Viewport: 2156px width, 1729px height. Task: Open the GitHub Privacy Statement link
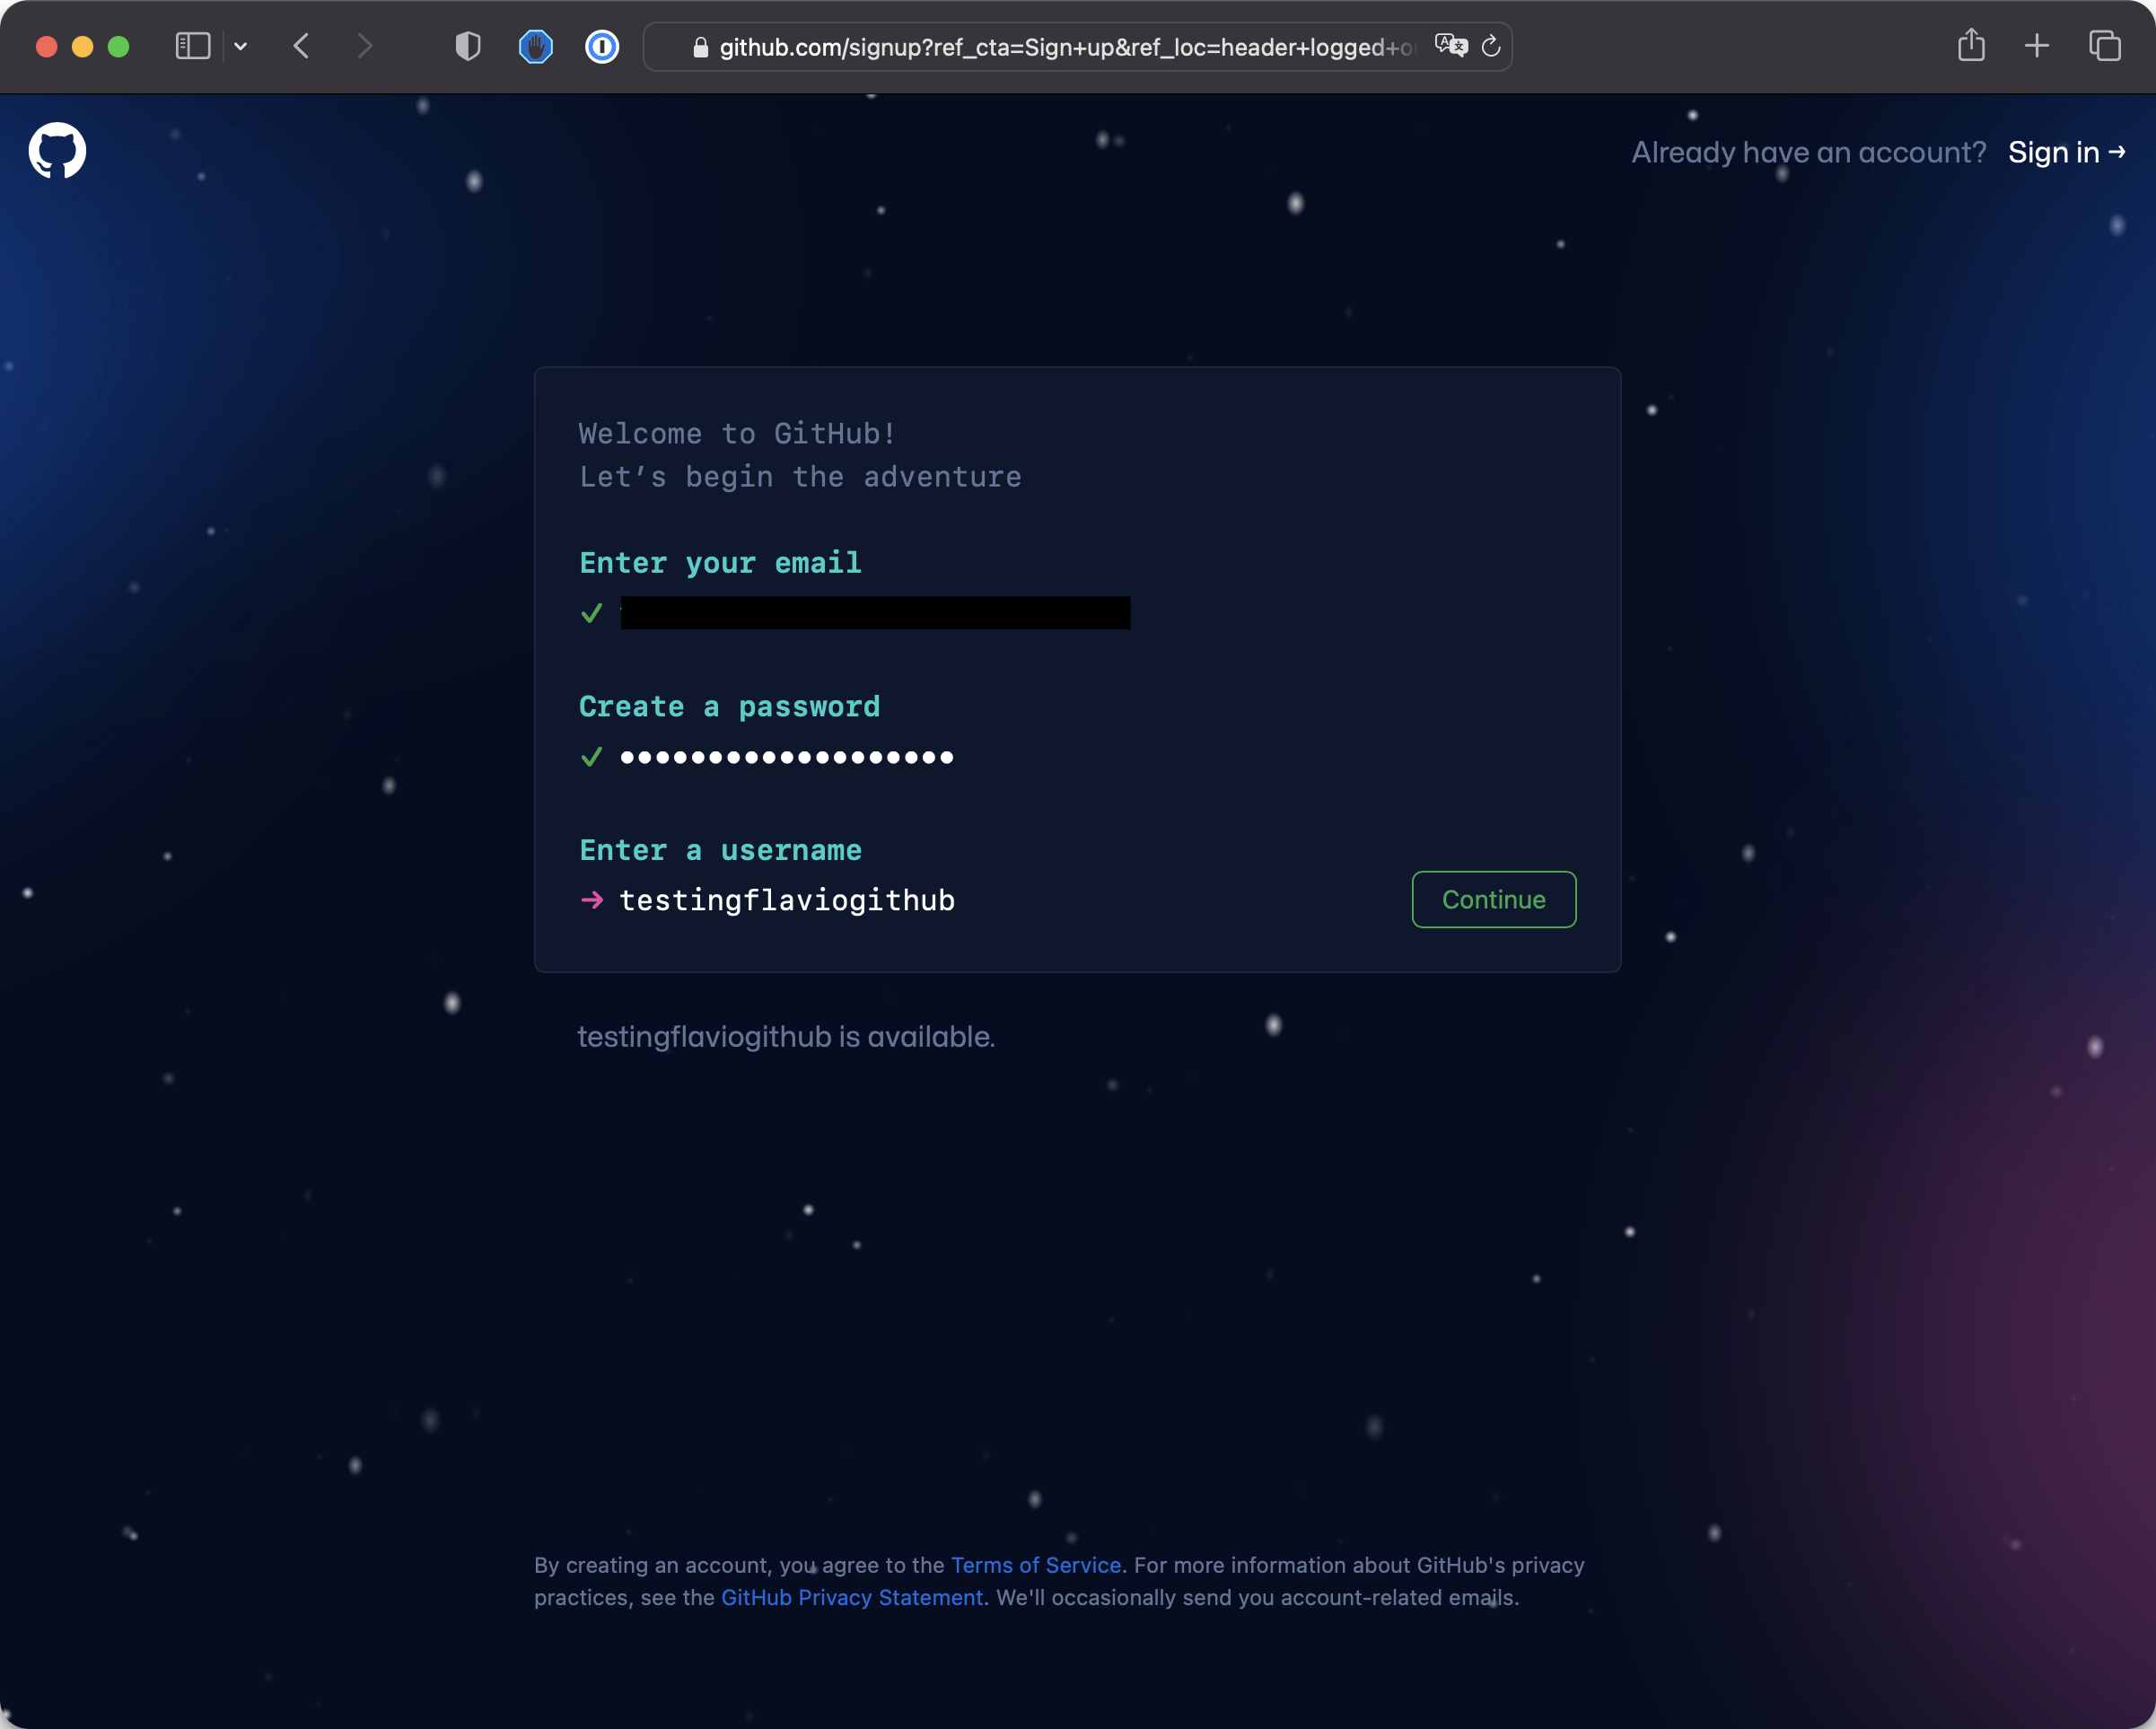pos(851,1597)
